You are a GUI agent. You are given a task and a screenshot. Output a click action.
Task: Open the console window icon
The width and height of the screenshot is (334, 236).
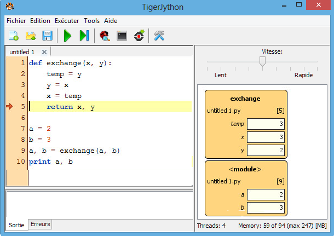tap(122, 36)
